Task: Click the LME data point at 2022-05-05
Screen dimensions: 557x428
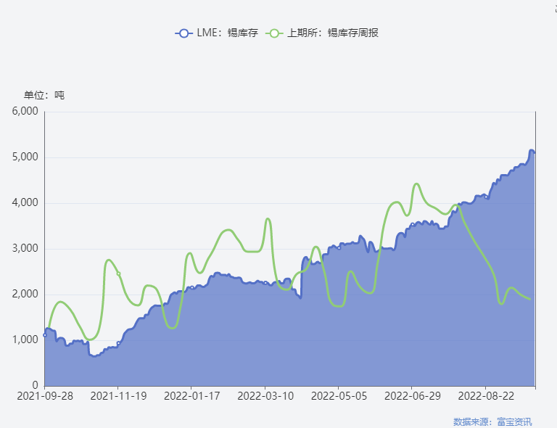Action: pyautogui.click(x=339, y=248)
